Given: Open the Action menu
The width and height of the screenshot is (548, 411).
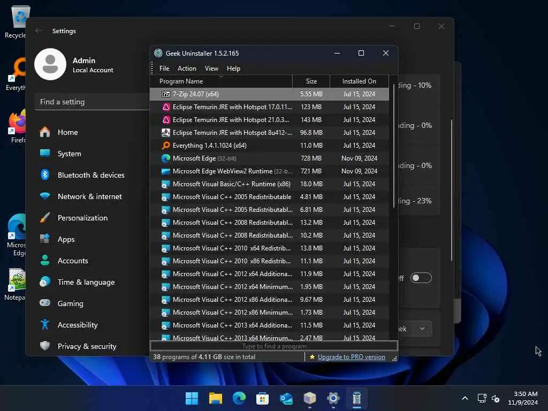Looking at the screenshot, I should click(x=187, y=68).
